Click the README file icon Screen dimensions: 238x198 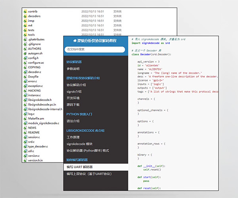pyautogui.click(x=25, y=132)
